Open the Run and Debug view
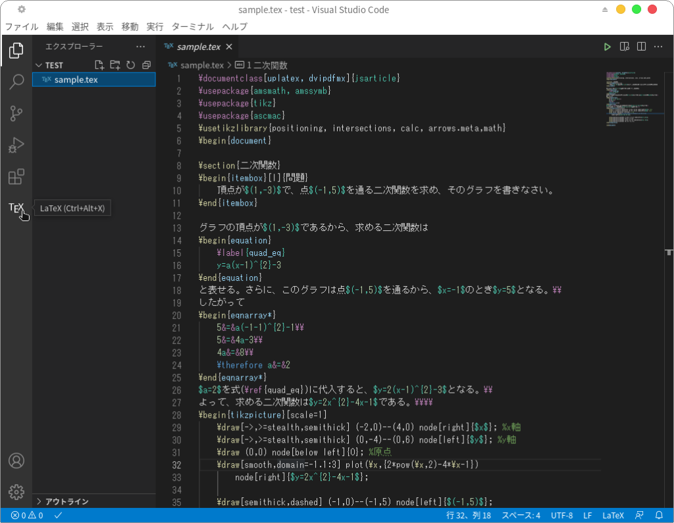This screenshot has width=674, height=523. pyautogui.click(x=16, y=145)
